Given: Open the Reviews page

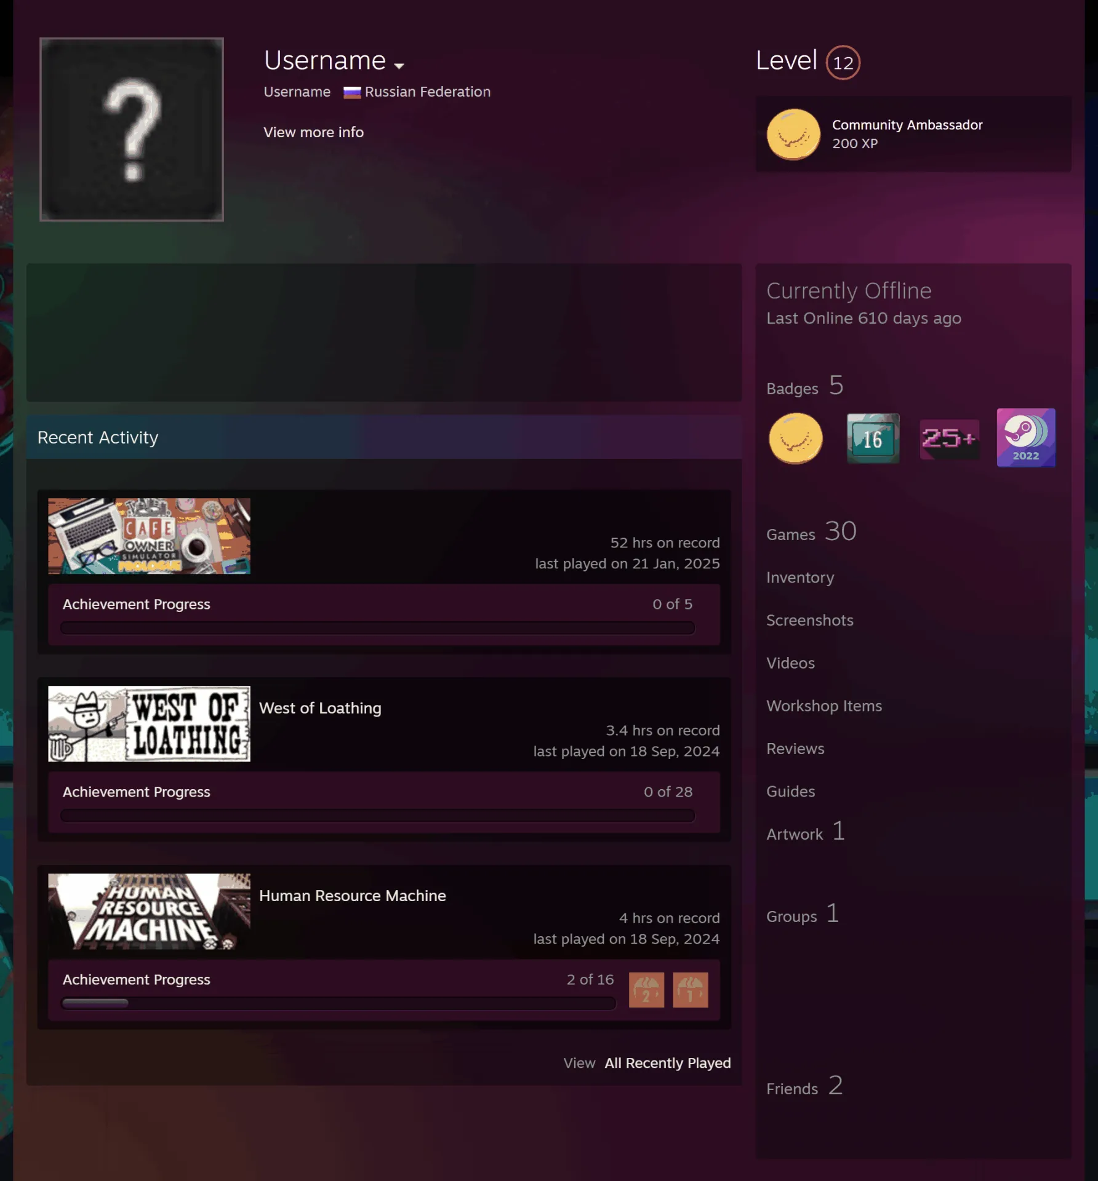Looking at the screenshot, I should (x=795, y=749).
